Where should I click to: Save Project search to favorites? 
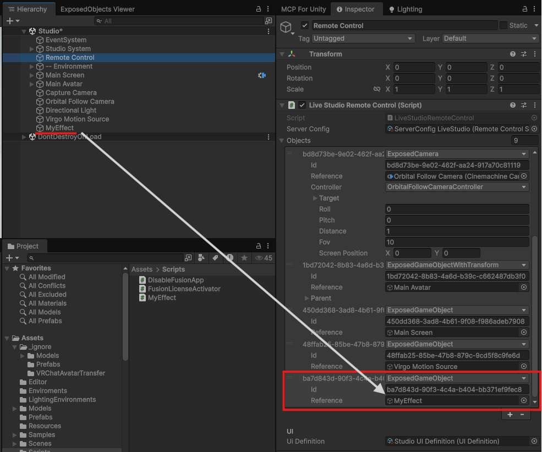point(244,257)
